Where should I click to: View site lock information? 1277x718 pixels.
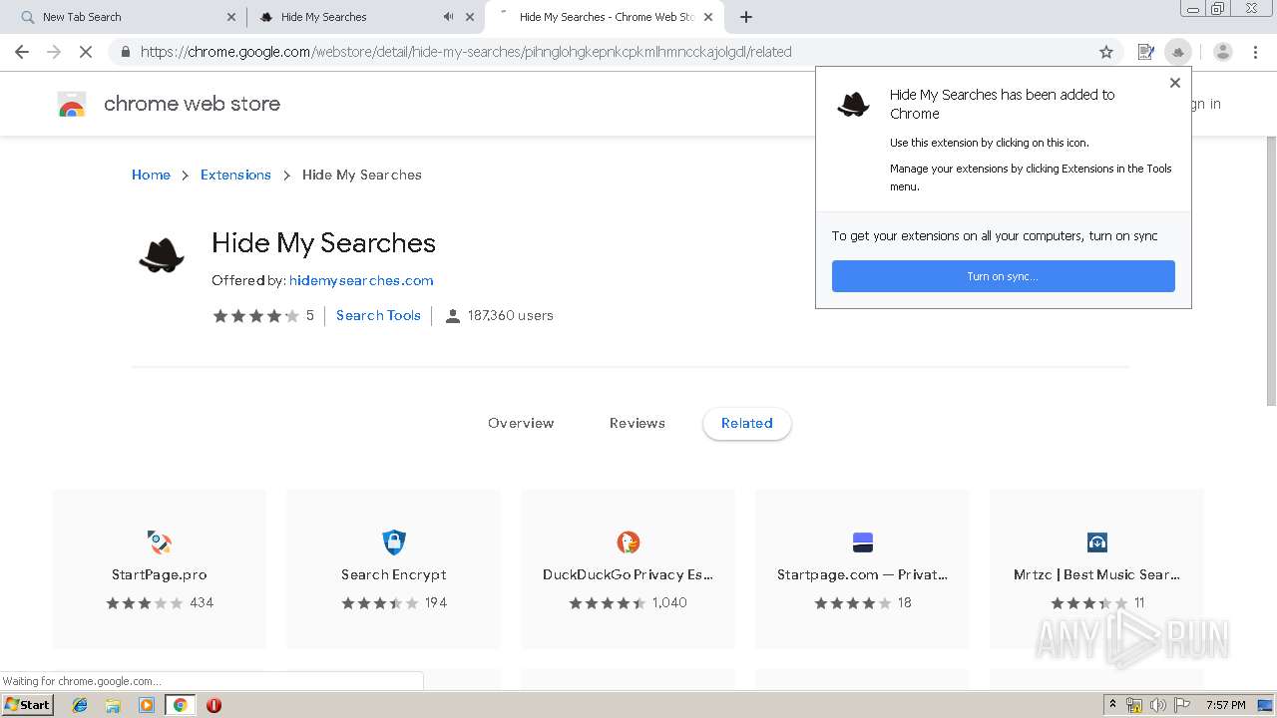(x=125, y=52)
